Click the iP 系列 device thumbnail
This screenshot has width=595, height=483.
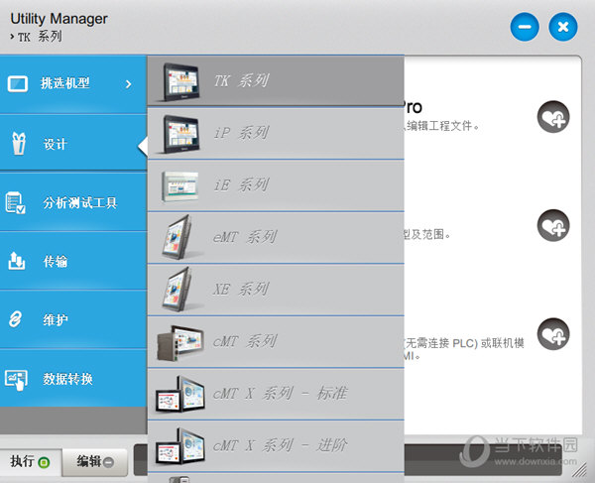tap(180, 134)
